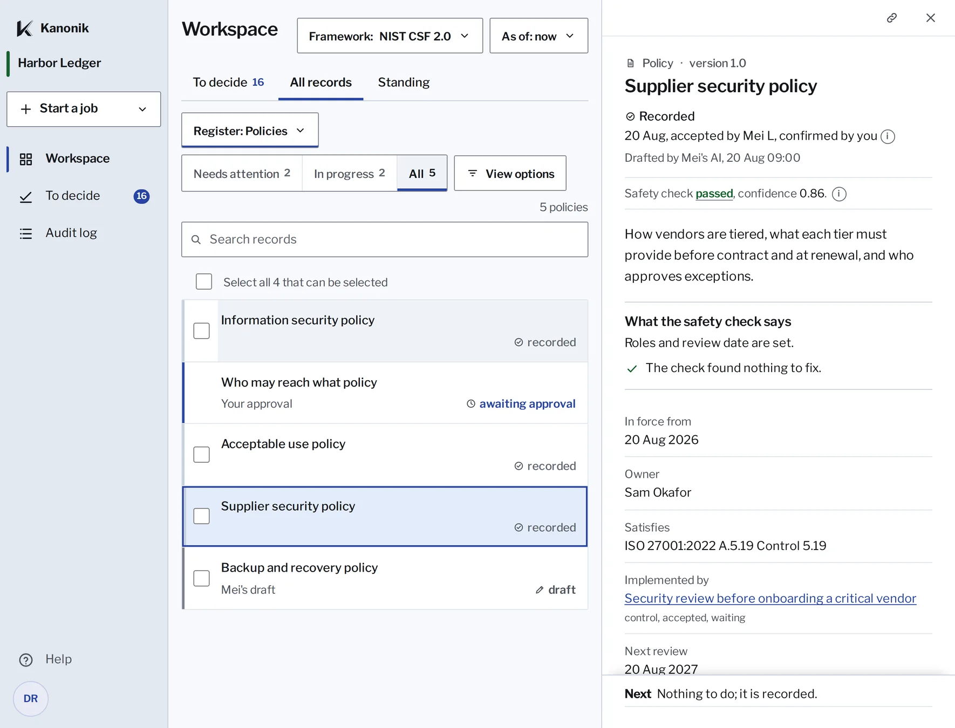
Task: Click the 16 badge beside To decide in sidebar
Action: click(x=141, y=196)
